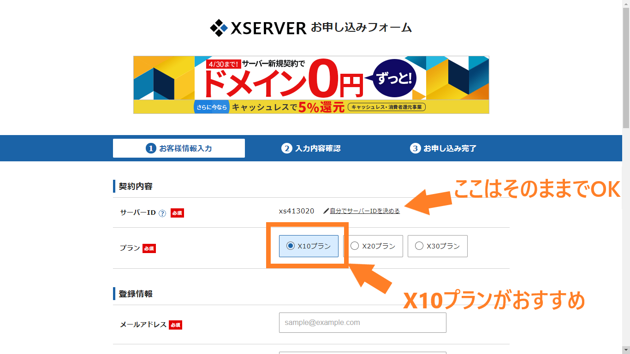Viewport: 630px width, 354px height.
Task: Click the メールアドレス field label
Action: [143, 324]
